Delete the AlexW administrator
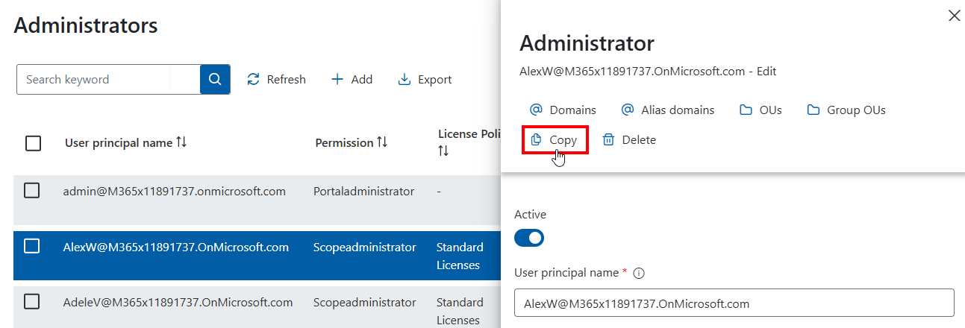This screenshot has width=965, height=328. [629, 140]
